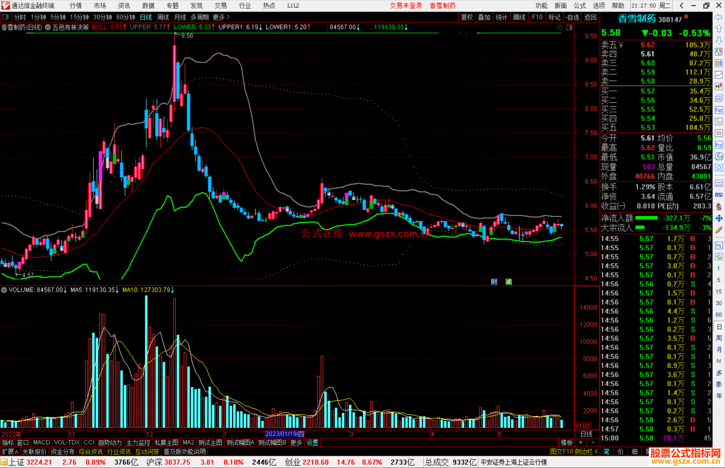Click the four-way move arrows icon
Viewport: 725px width, 468px height.
(x=719, y=218)
